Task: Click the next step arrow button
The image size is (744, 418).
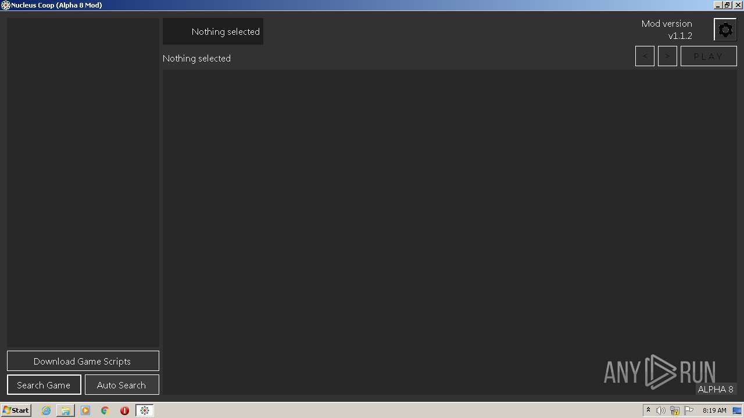Action: tap(667, 56)
